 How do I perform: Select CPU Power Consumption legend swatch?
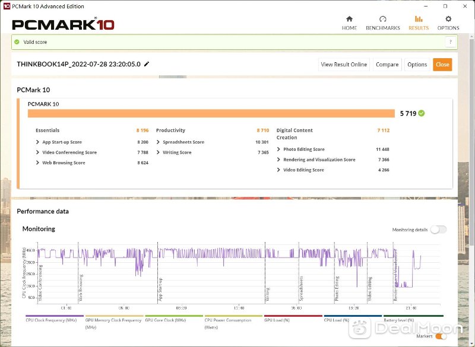click(x=233, y=316)
